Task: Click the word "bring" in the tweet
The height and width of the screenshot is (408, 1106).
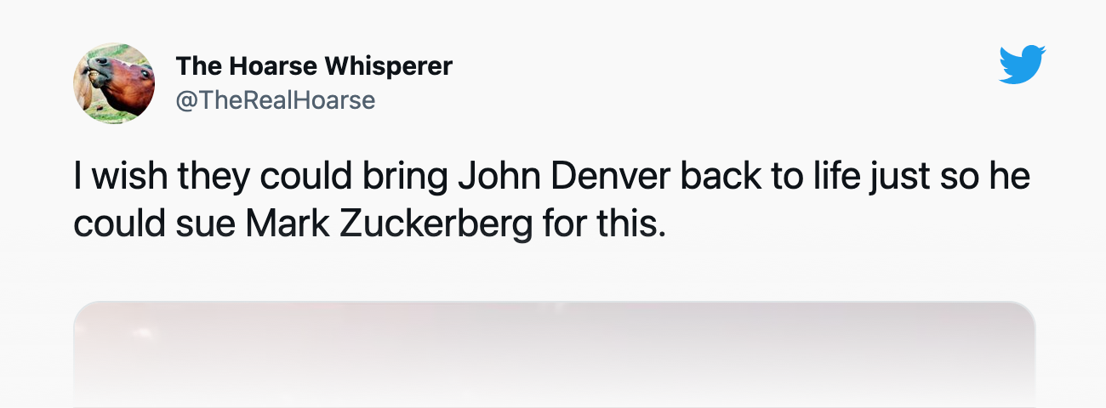Action: point(402,177)
